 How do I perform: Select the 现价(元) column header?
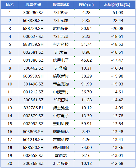(86, 4)
